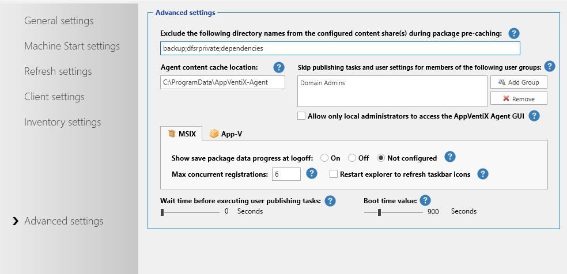Click the Remove button
This screenshot has height=274, width=567.
519,98
